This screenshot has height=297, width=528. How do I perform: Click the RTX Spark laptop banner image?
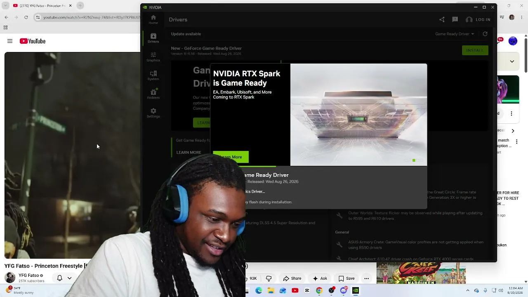pos(358,114)
